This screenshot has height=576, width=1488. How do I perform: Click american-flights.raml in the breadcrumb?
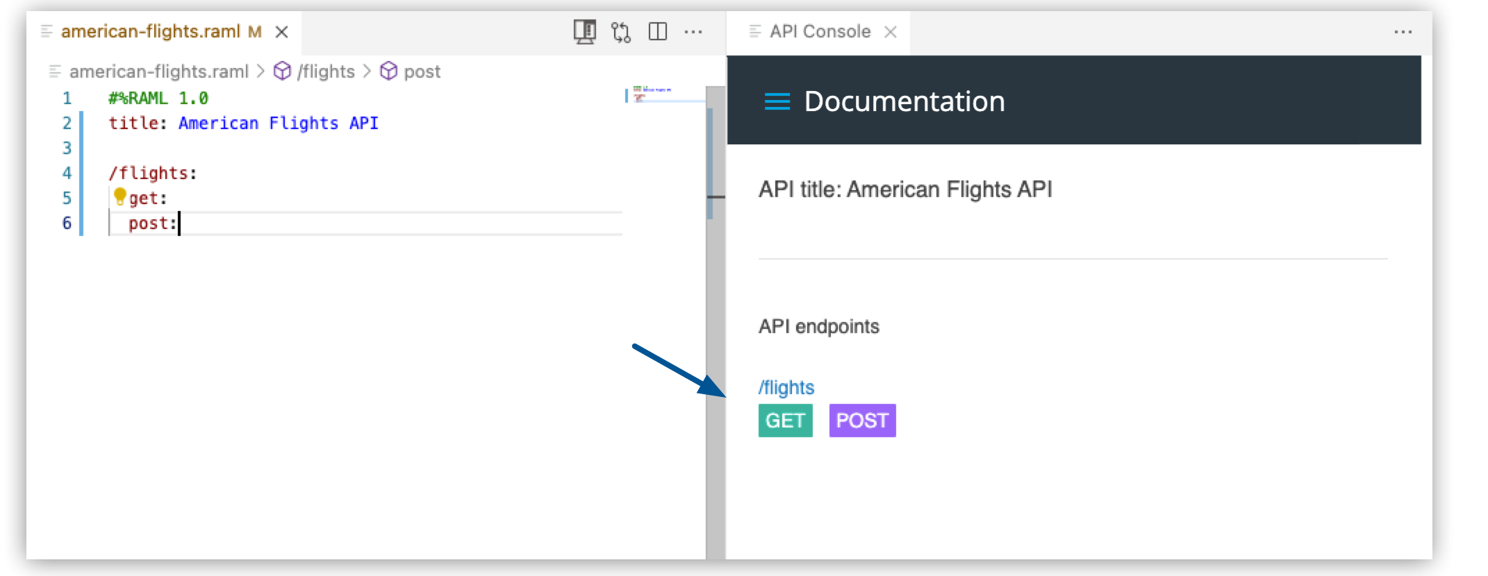pos(158,71)
